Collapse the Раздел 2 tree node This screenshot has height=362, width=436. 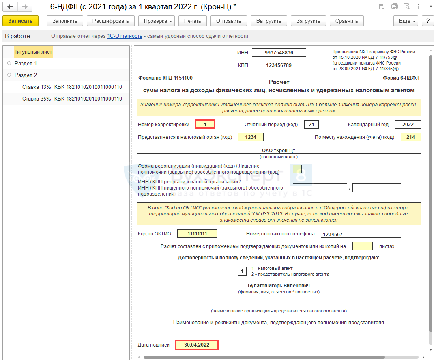[x=9, y=75]
